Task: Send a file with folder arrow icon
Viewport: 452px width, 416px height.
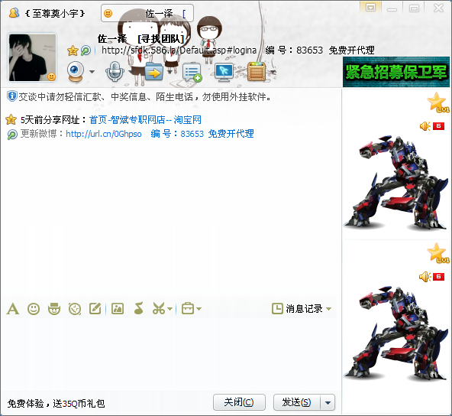Action: click(x=153, y=72)
